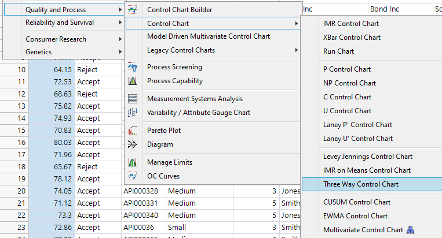Expand the Genetics submenu arrow

pos(120,52)
